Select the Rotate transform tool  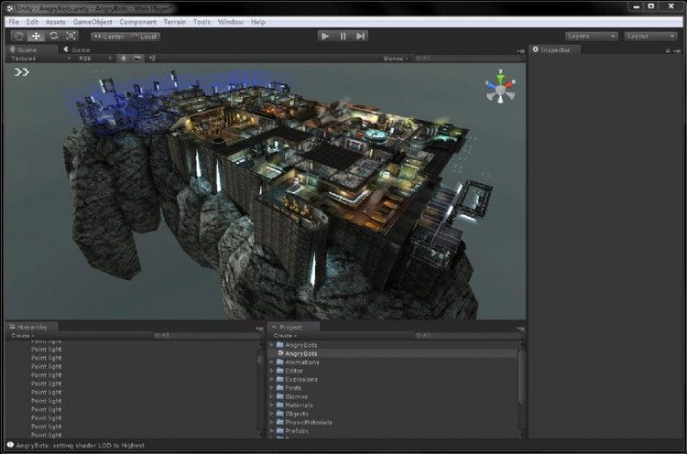53,37
